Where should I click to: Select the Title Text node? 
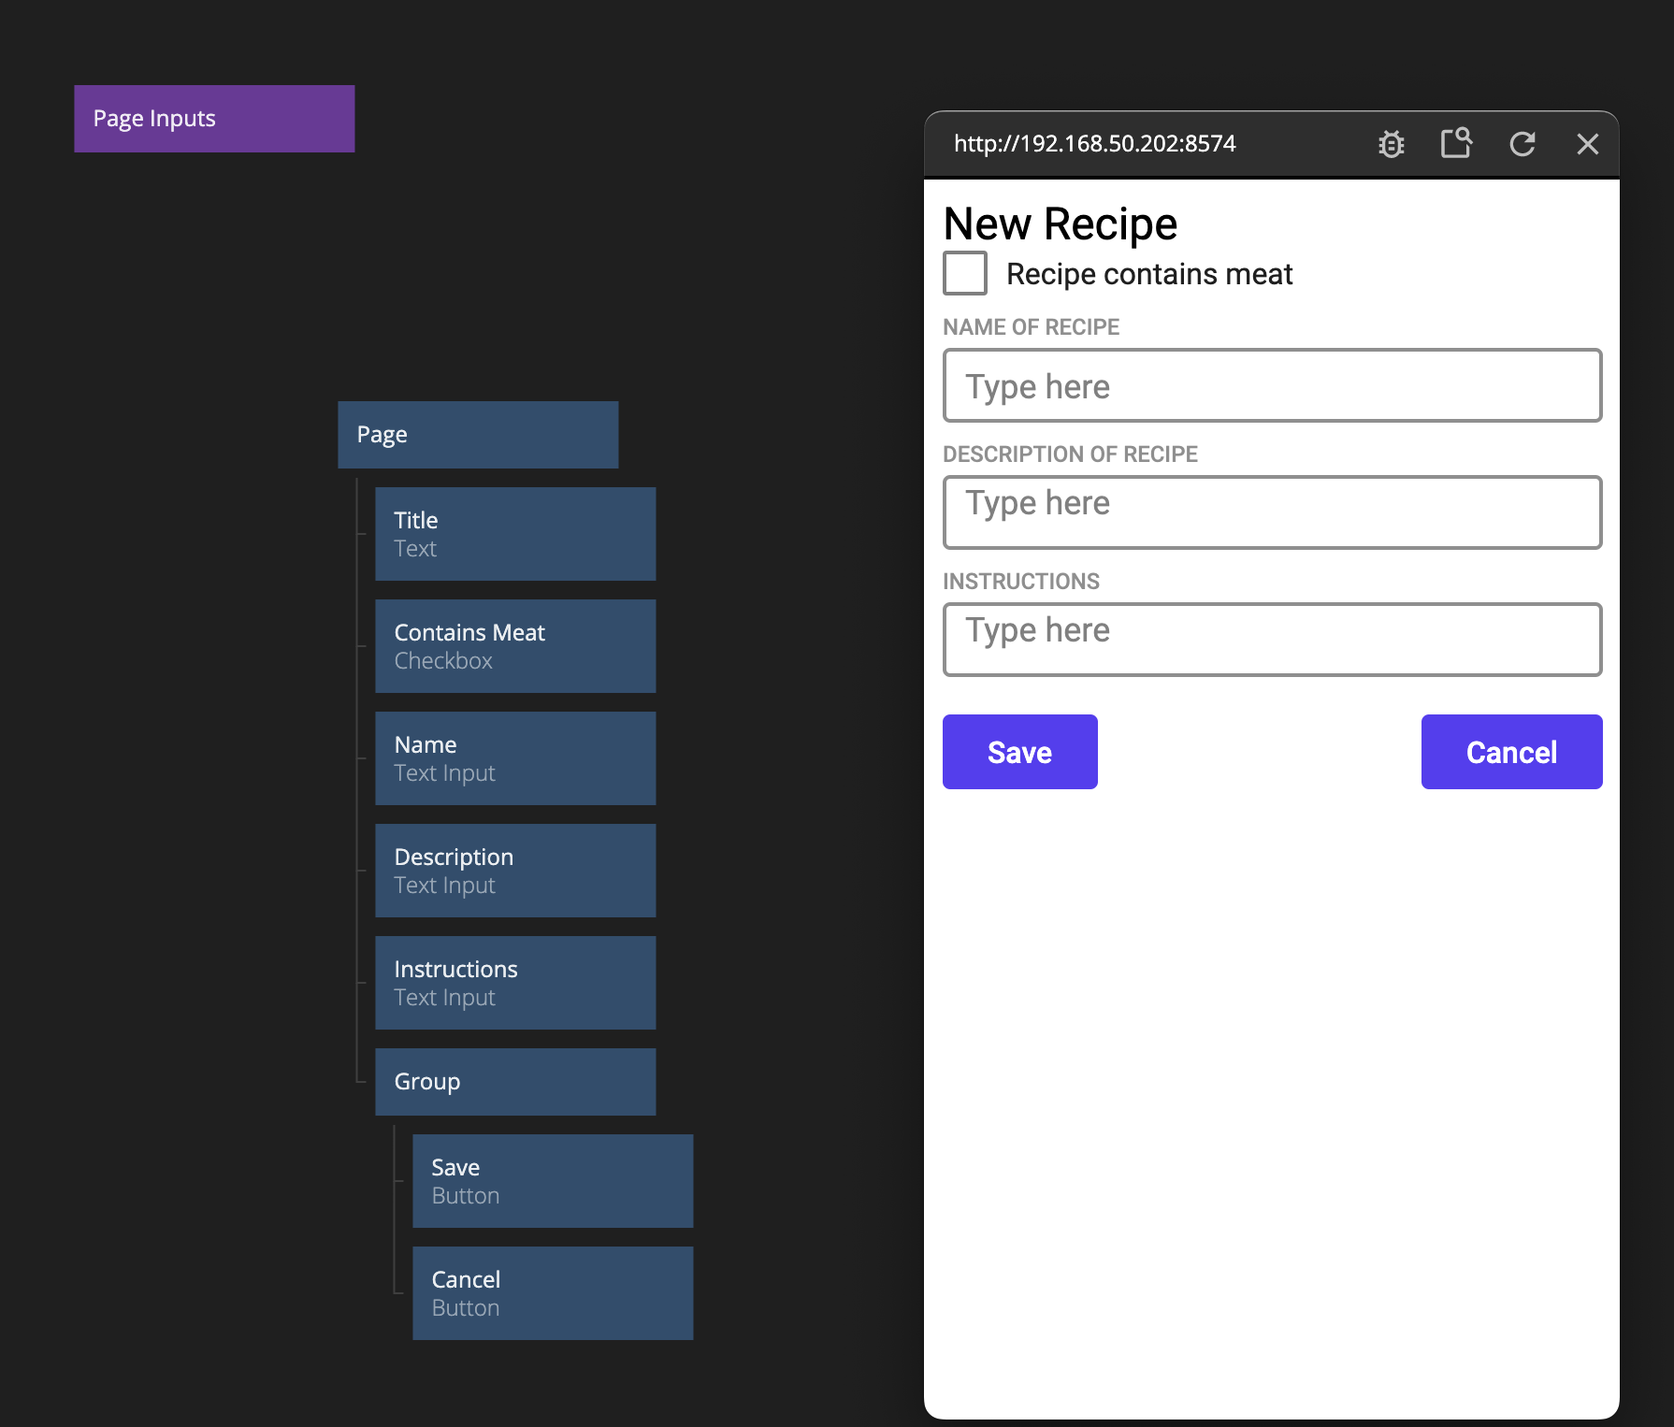pos(515,534)
